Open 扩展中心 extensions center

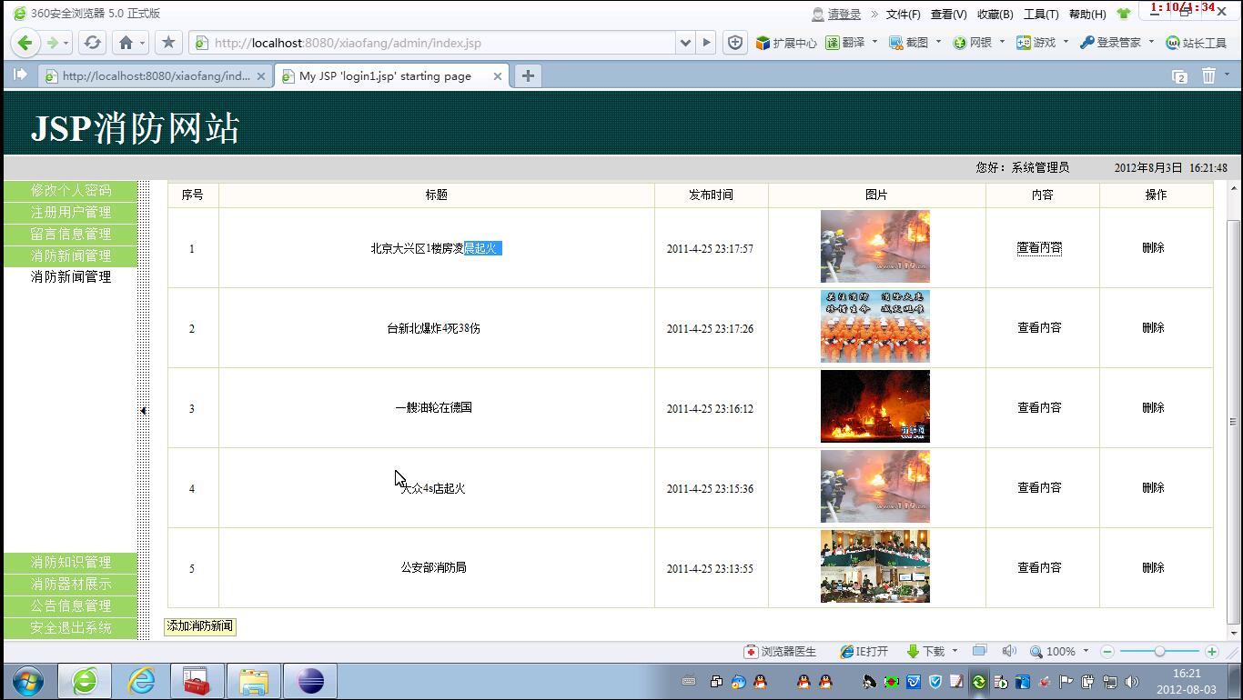point(786,43)
